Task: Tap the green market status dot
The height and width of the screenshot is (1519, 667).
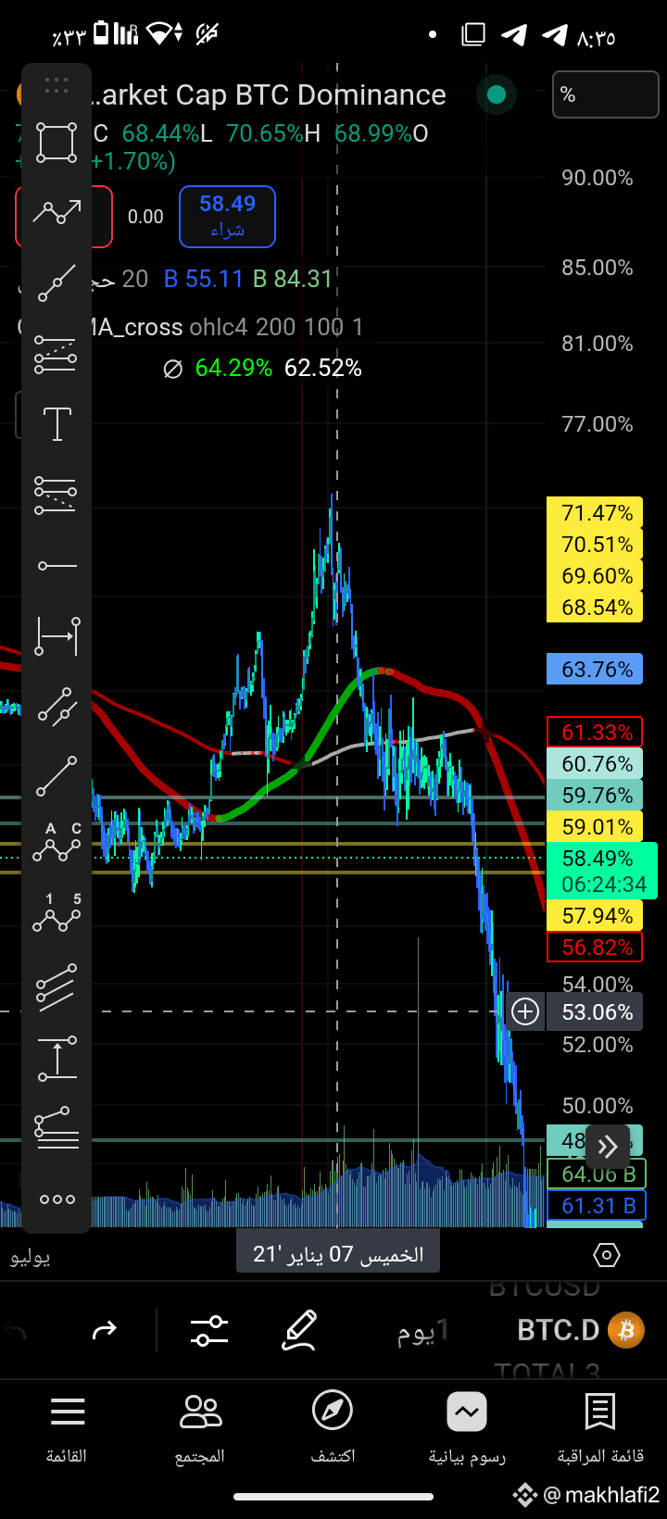Action: (x=497, y=94)
